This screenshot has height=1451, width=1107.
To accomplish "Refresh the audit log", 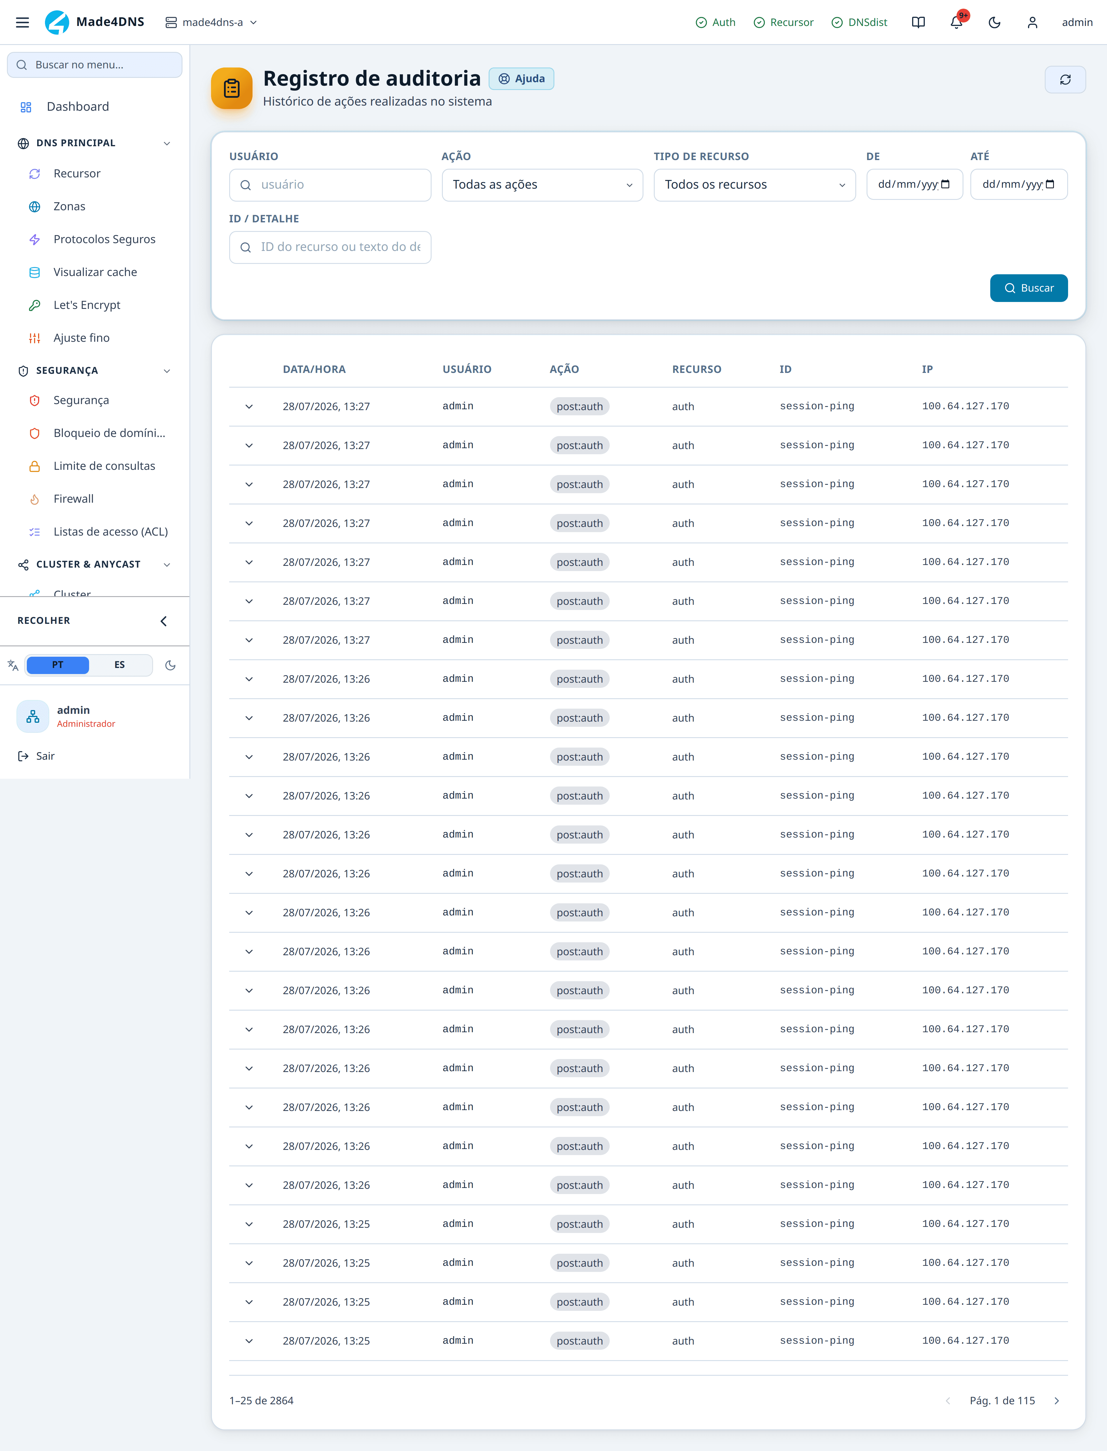I will point(1065,80).
